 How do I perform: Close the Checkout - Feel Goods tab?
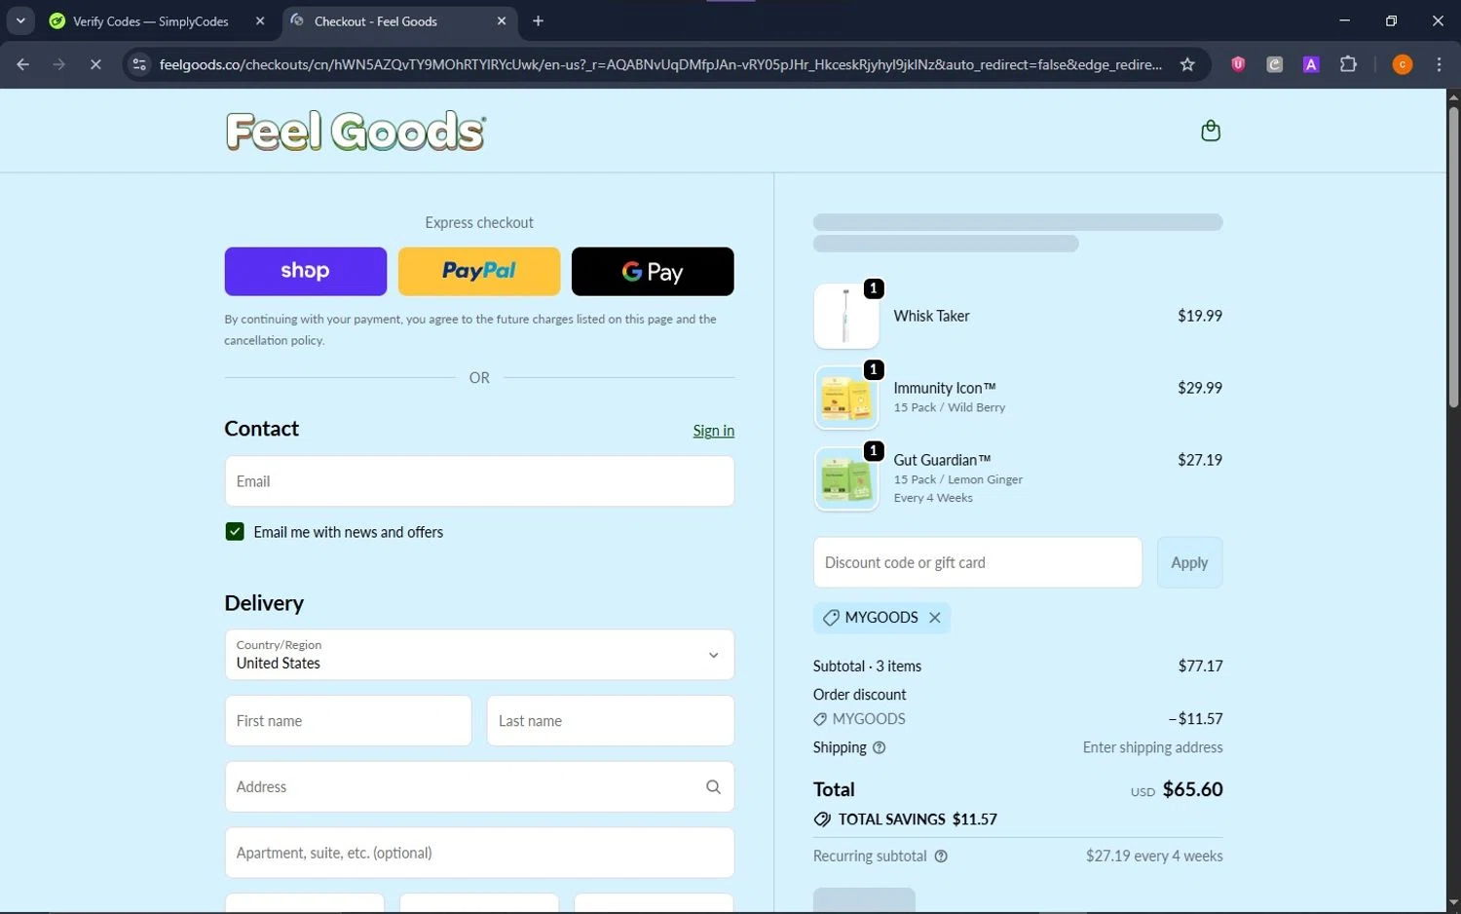click(502, 20)
